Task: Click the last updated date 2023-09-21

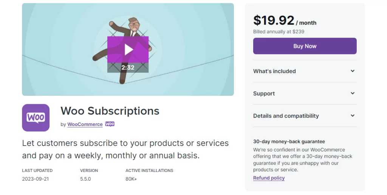Action: [x=36, y=179]
